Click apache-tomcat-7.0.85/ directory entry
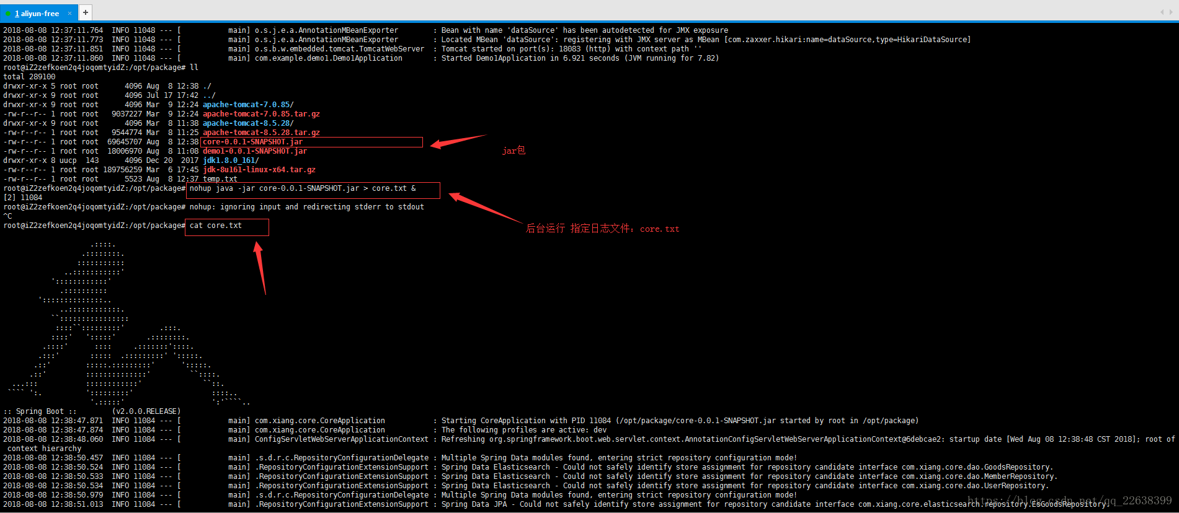Screen dimensions: 1179x513 click(248, 105)
